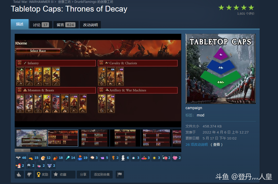Viewport: 278px width, 184px height.
Task: Open the 查看 change notes link
Action: [x=217, y=144]
